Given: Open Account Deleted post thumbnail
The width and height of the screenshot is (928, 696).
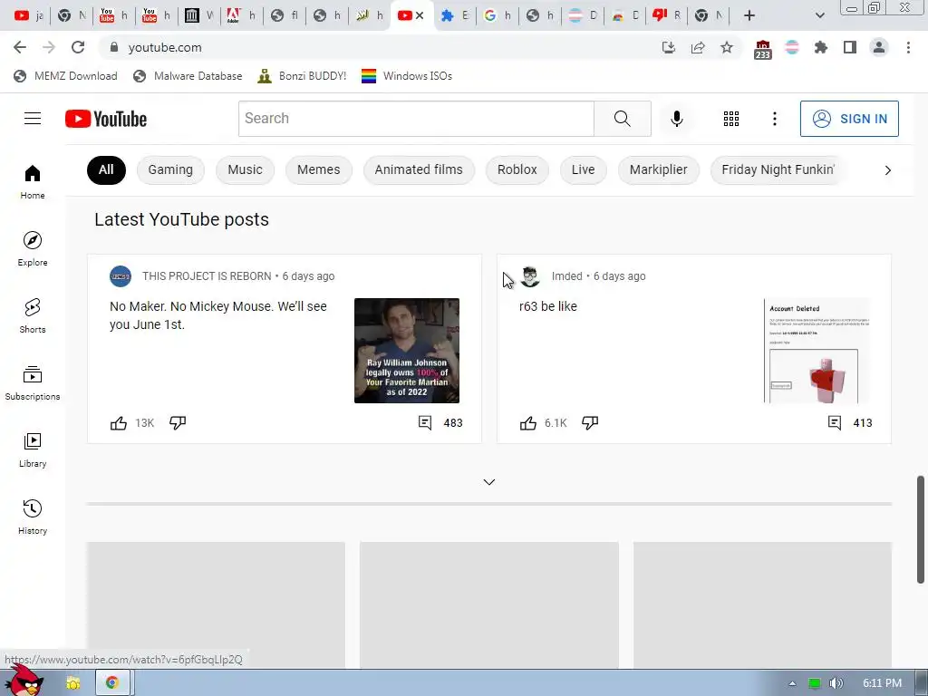Looking at the screenshot, I should (x=817, y=351).
